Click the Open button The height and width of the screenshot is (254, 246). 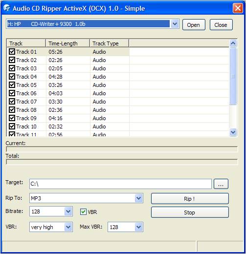[x=194, y=25]
